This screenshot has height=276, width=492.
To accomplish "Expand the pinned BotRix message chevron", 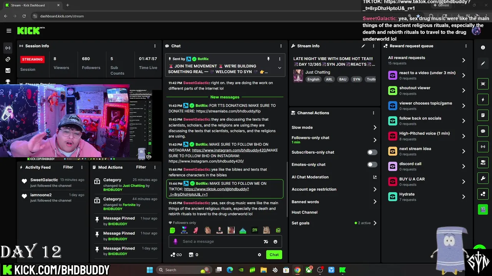I will tap(279, 68).
